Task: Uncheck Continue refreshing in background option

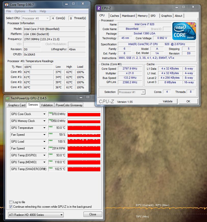Action: (11, 206)
